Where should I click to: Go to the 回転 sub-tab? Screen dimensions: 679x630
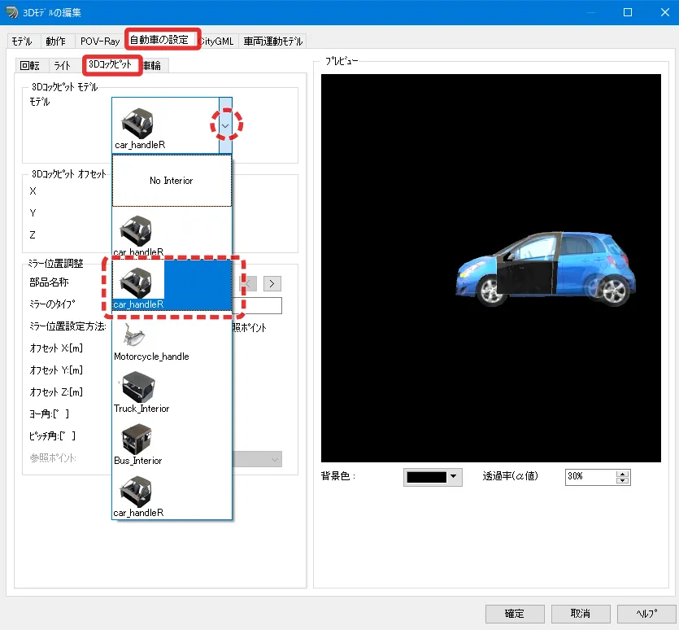coord(29,66)
